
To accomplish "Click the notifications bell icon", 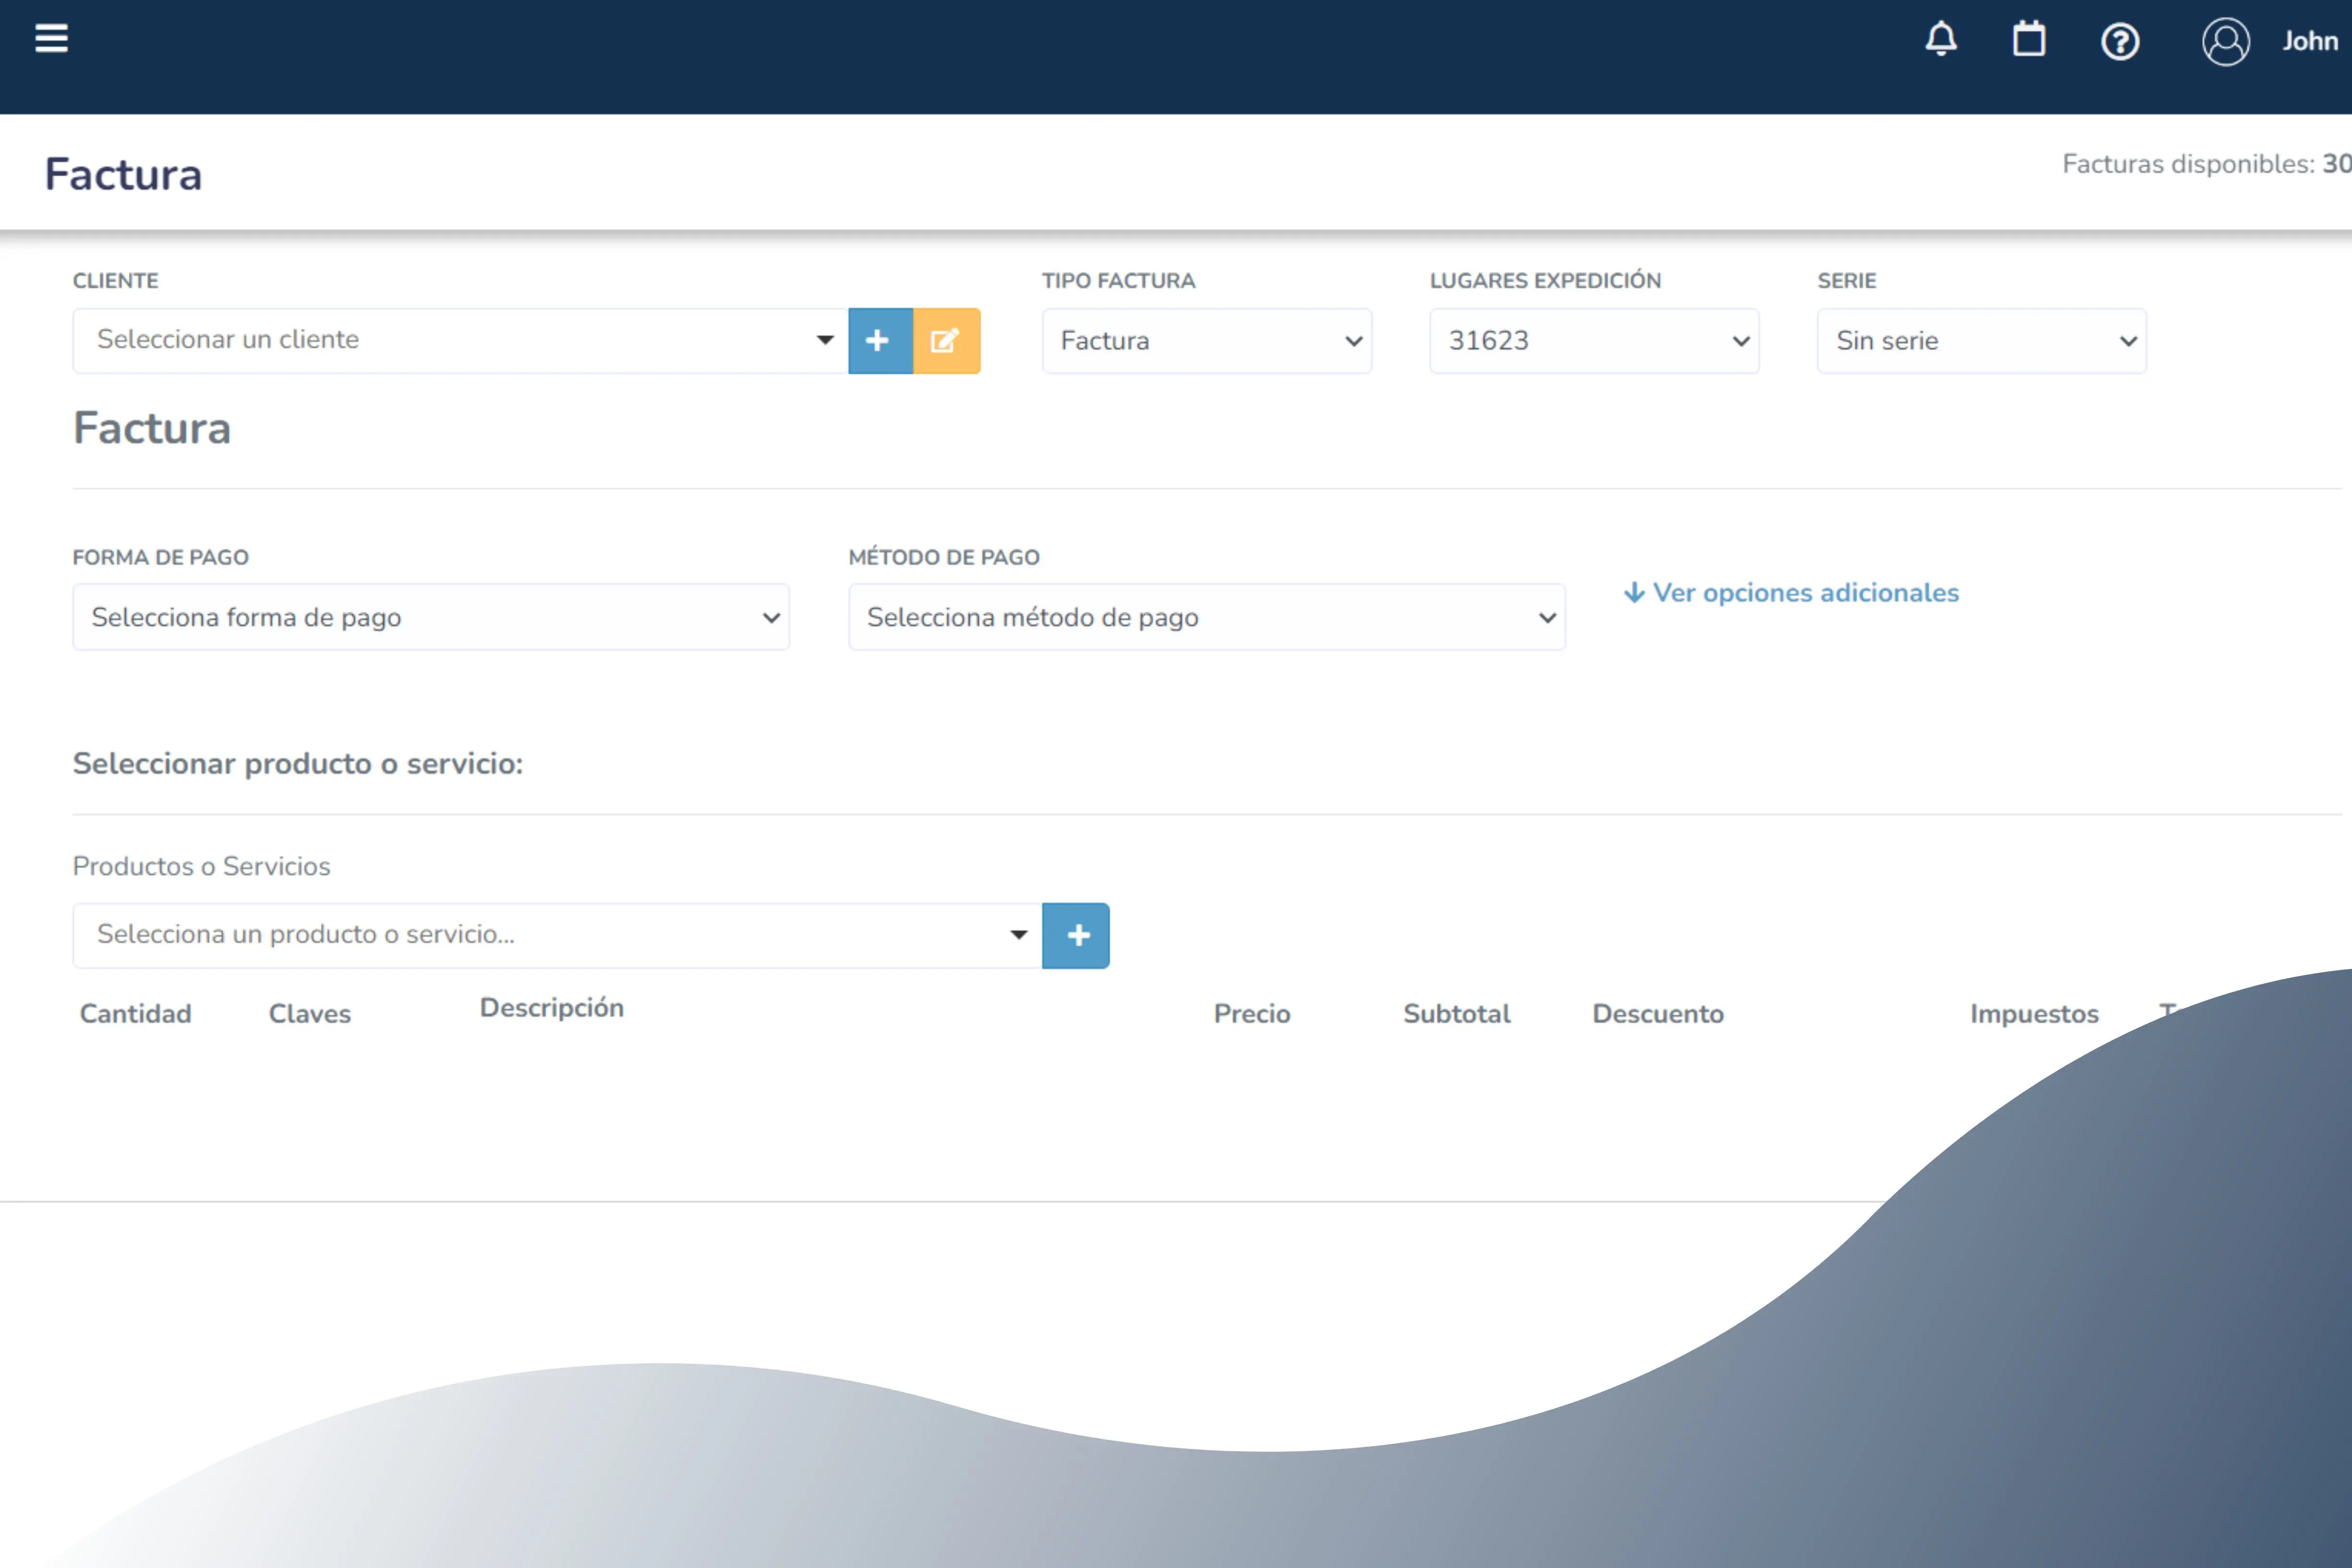I will tap(1941, 40).
